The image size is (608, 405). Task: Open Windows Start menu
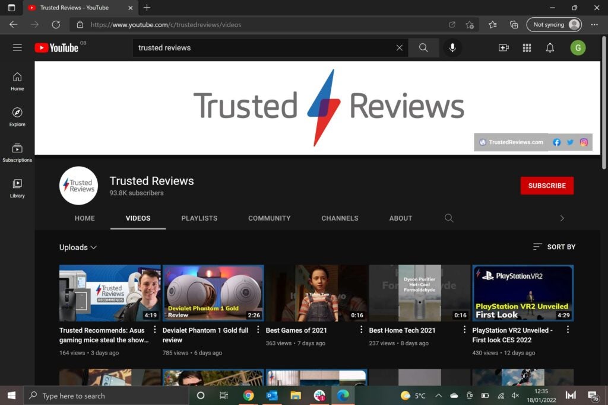click(11, 396)
